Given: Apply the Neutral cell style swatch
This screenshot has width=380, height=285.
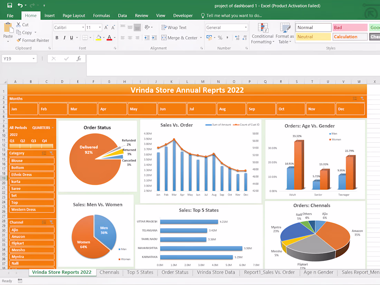Looking at the screenshot, I should pos(313,37).
